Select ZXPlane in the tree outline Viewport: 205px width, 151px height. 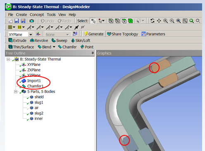34,70
